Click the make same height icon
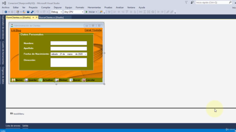Viewport: 236px width, 132px height. click(x=145, y=12)
